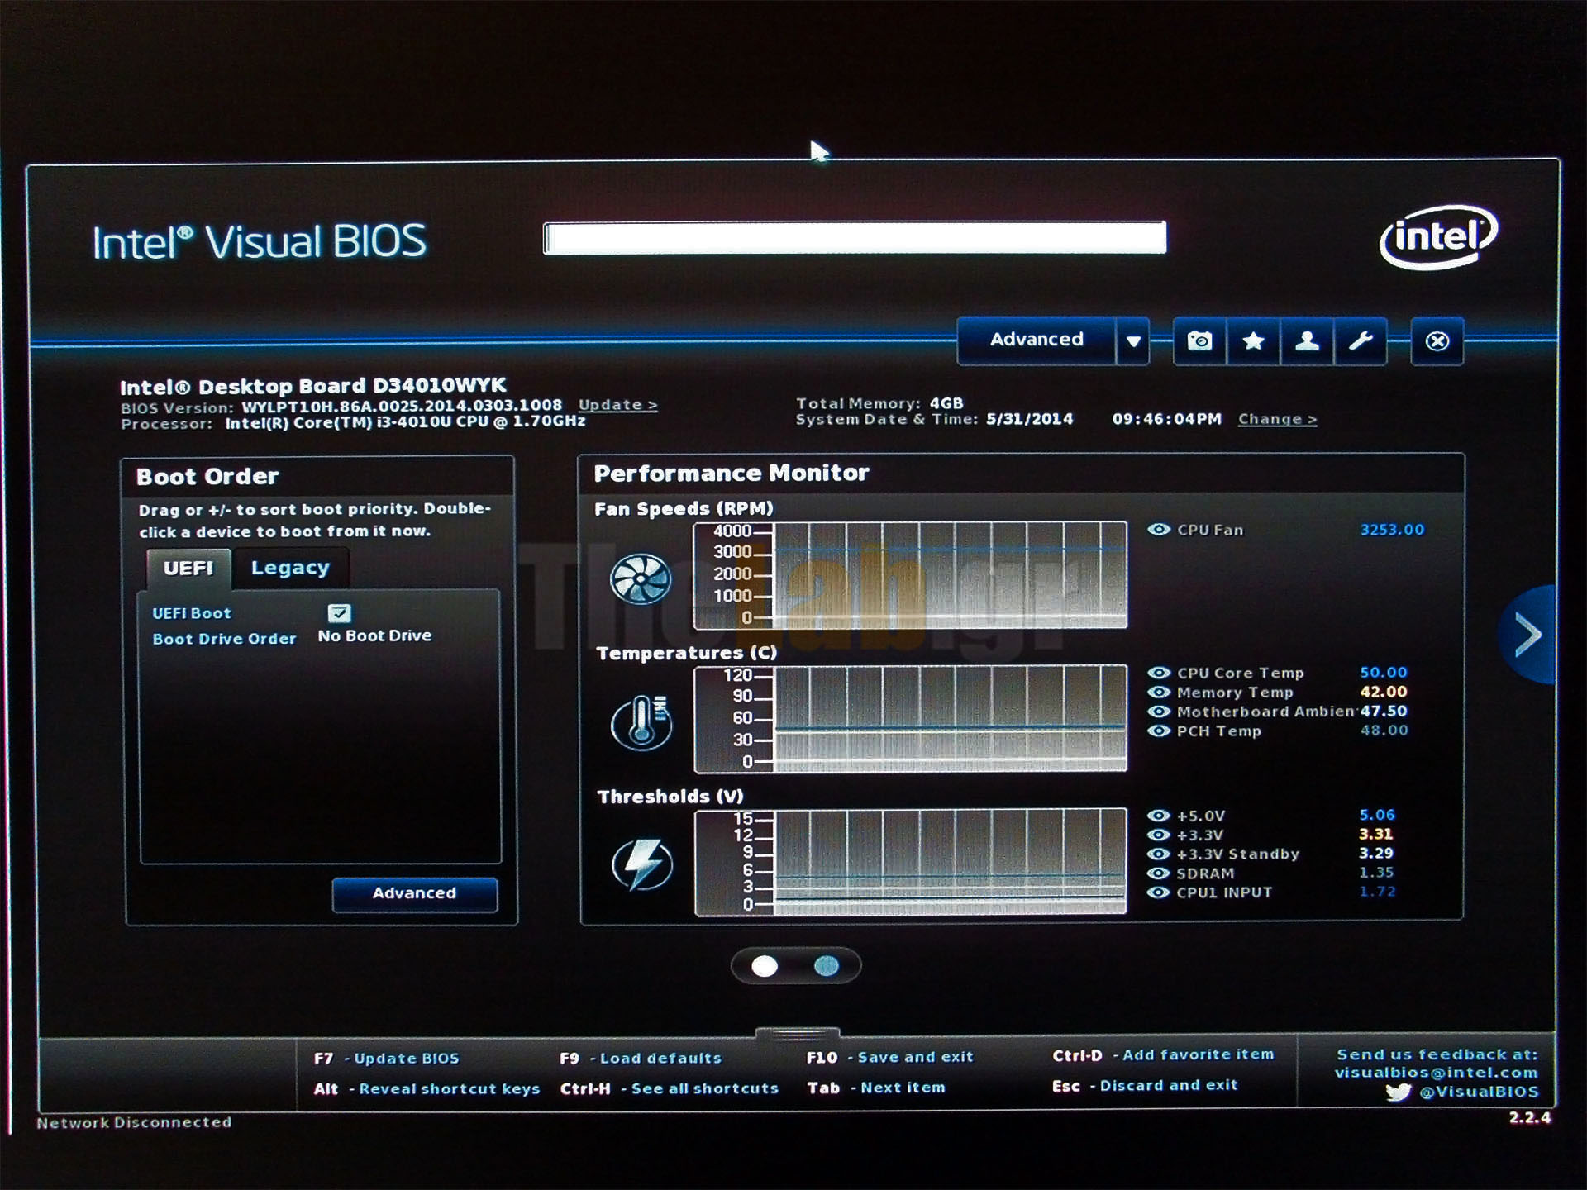
Task: Expand the bottom shortcuts bar handle
Action: click(797, 1034)
